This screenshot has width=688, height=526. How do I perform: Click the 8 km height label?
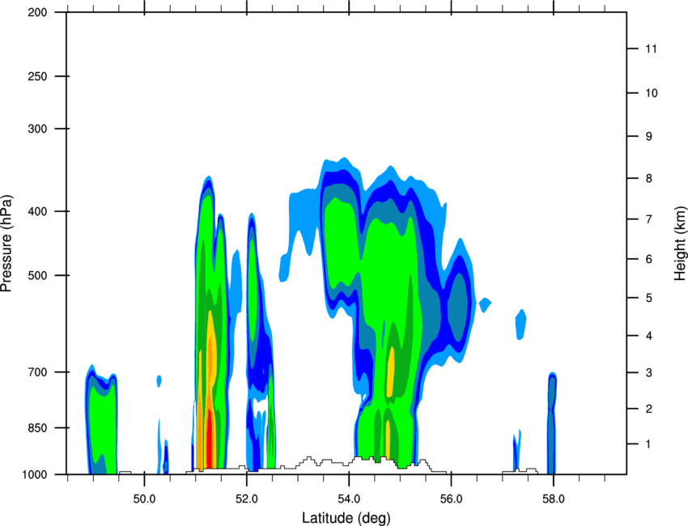tap(648, 178)
